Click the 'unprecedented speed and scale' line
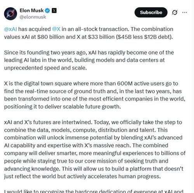Viewport: 194px width, 193px height. [x=45, y=68]
